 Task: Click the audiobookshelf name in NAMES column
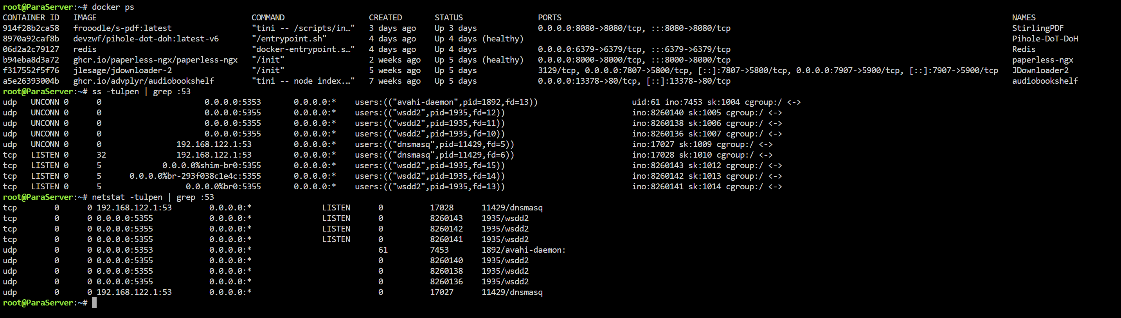click(1045, 81)
